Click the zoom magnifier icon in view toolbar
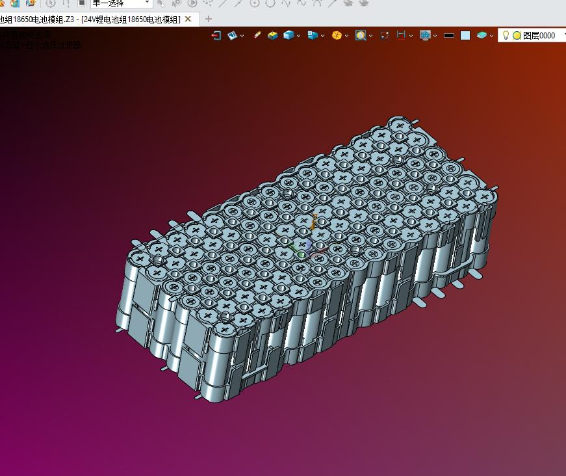 [x=361, y=35]
